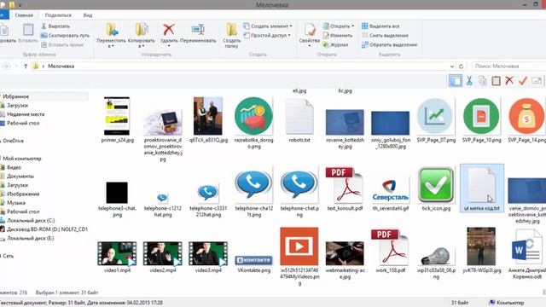Image resolution: width=546 pixels, height=307 pixels.
Task: Select Сеть in the navigation pane
Action: click(x=8, y=256)
